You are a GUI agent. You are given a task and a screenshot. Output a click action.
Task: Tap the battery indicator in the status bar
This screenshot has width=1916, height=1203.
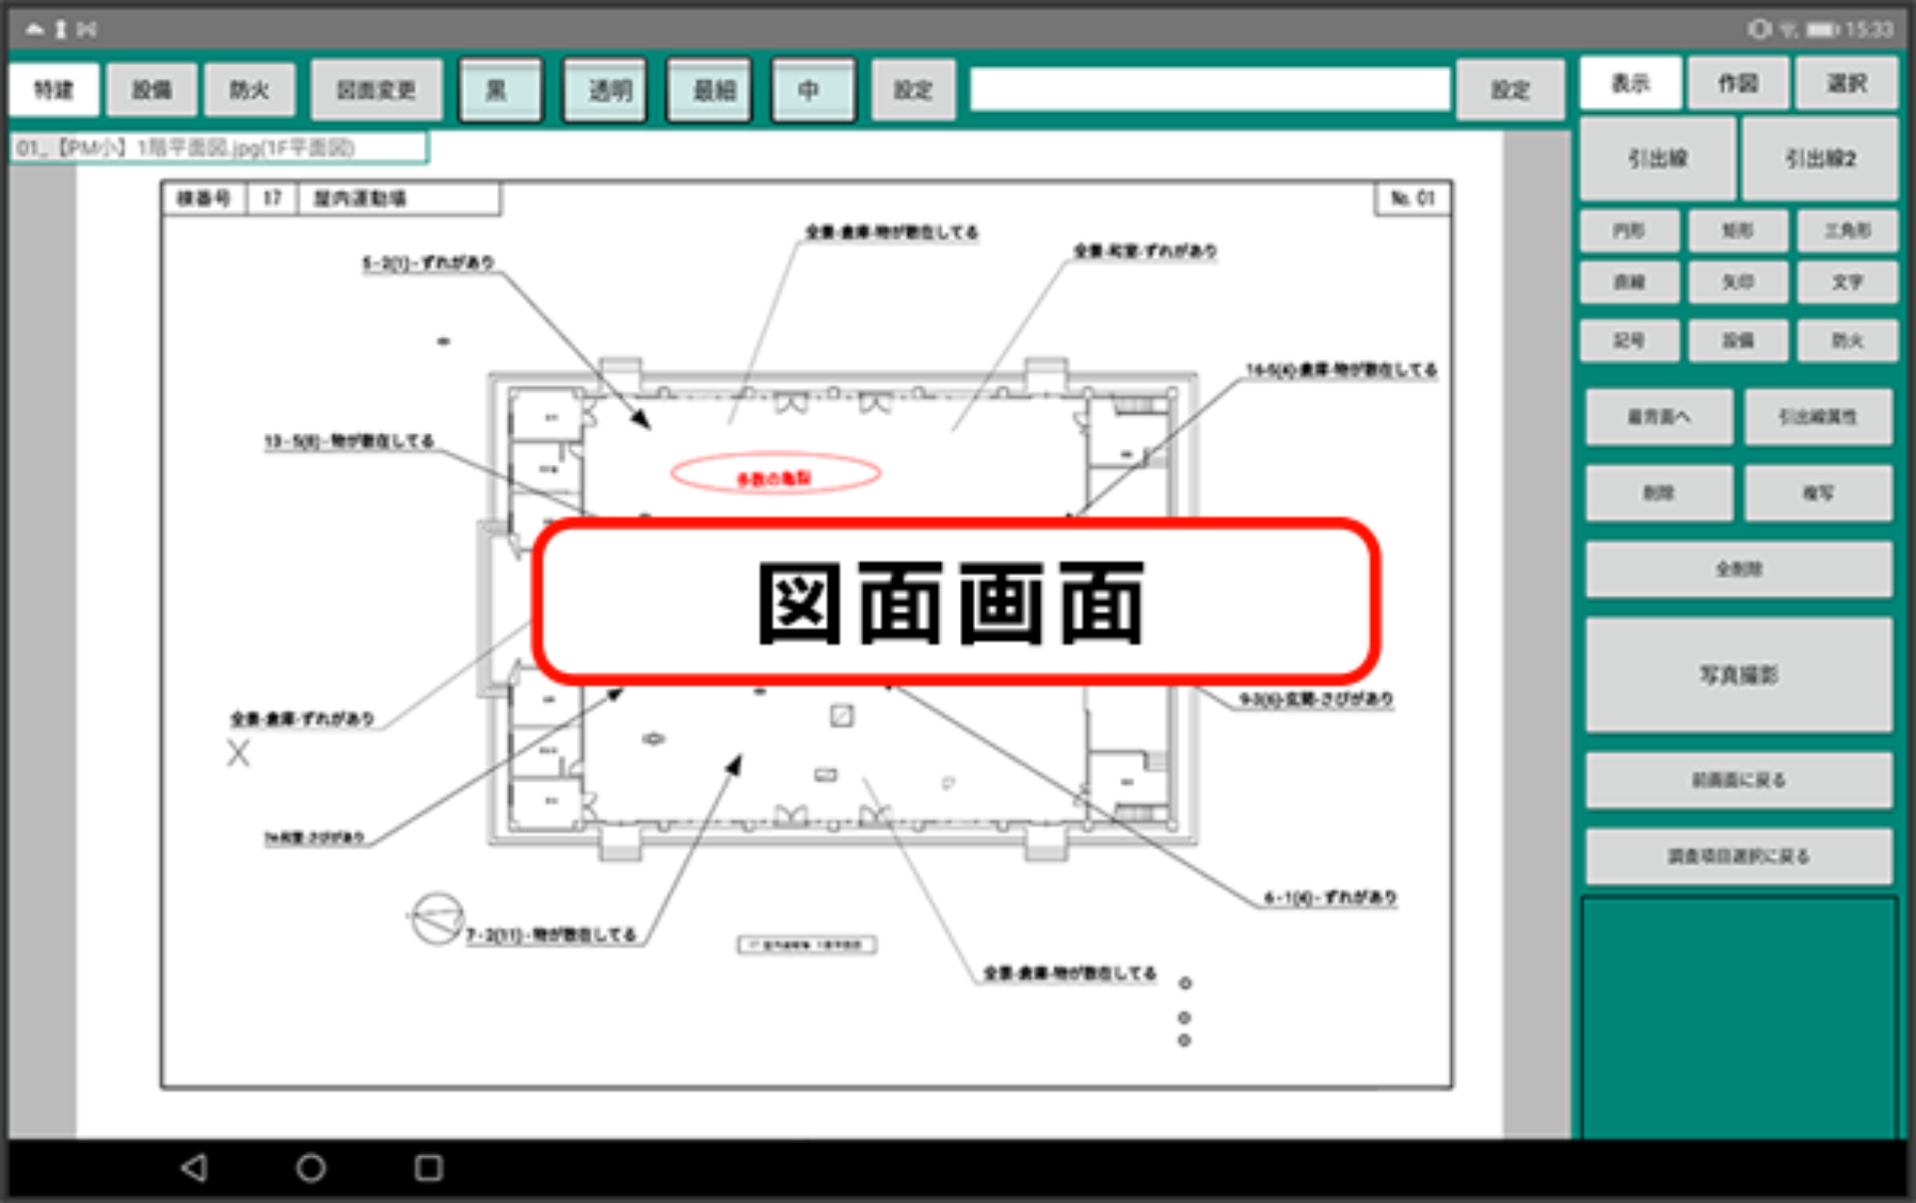pyautogui.click(x=1821, y=29)
